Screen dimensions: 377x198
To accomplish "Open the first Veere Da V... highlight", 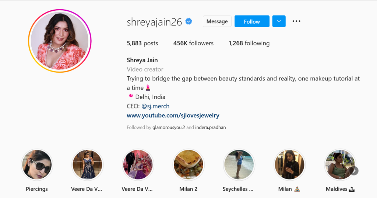I will 88,165.
